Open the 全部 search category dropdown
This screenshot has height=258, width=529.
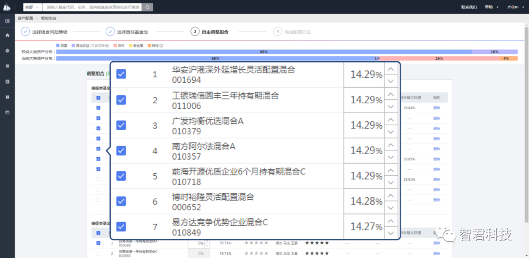(33, 7)
